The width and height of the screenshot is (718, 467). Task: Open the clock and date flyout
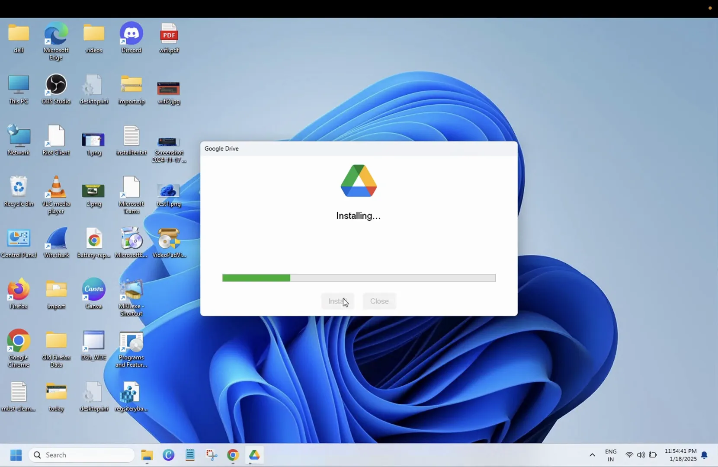tap(681, 455)
